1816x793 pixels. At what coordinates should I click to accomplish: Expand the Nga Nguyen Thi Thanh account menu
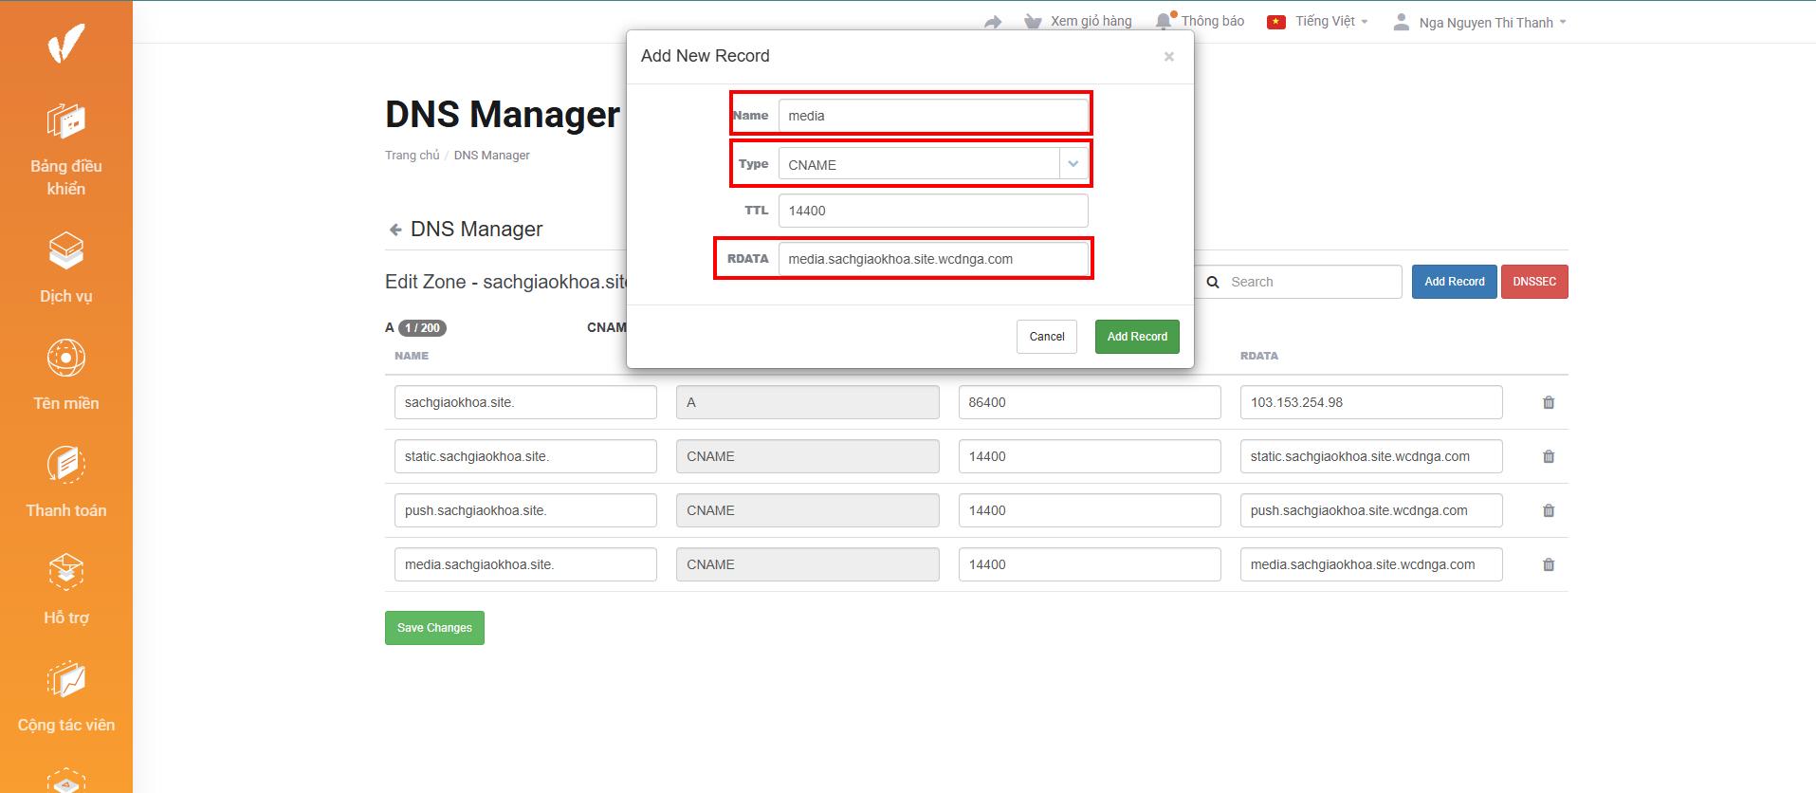pos(1479,23)
